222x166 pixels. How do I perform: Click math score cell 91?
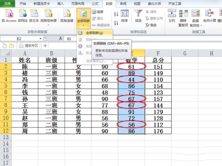click(x=131, y=112)
